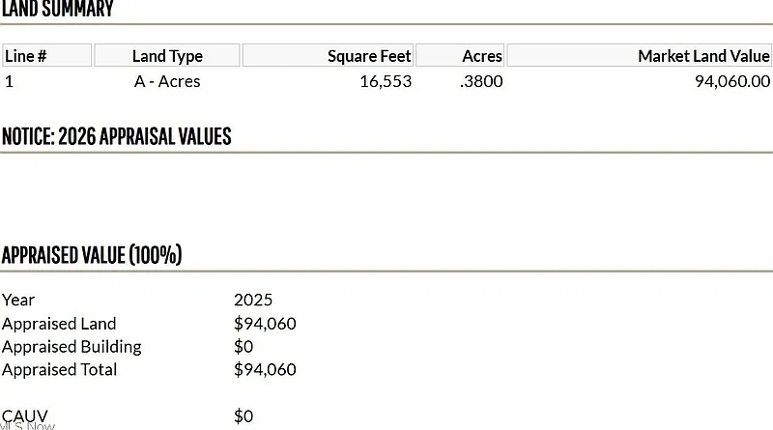Click the Appraised Building $0 value
Viewport: 773px width, 430px height.
(243, 346)
